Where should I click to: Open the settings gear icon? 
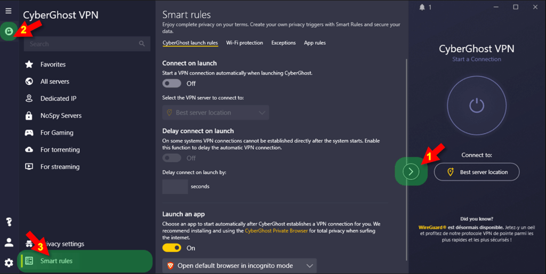click(9, 262)
